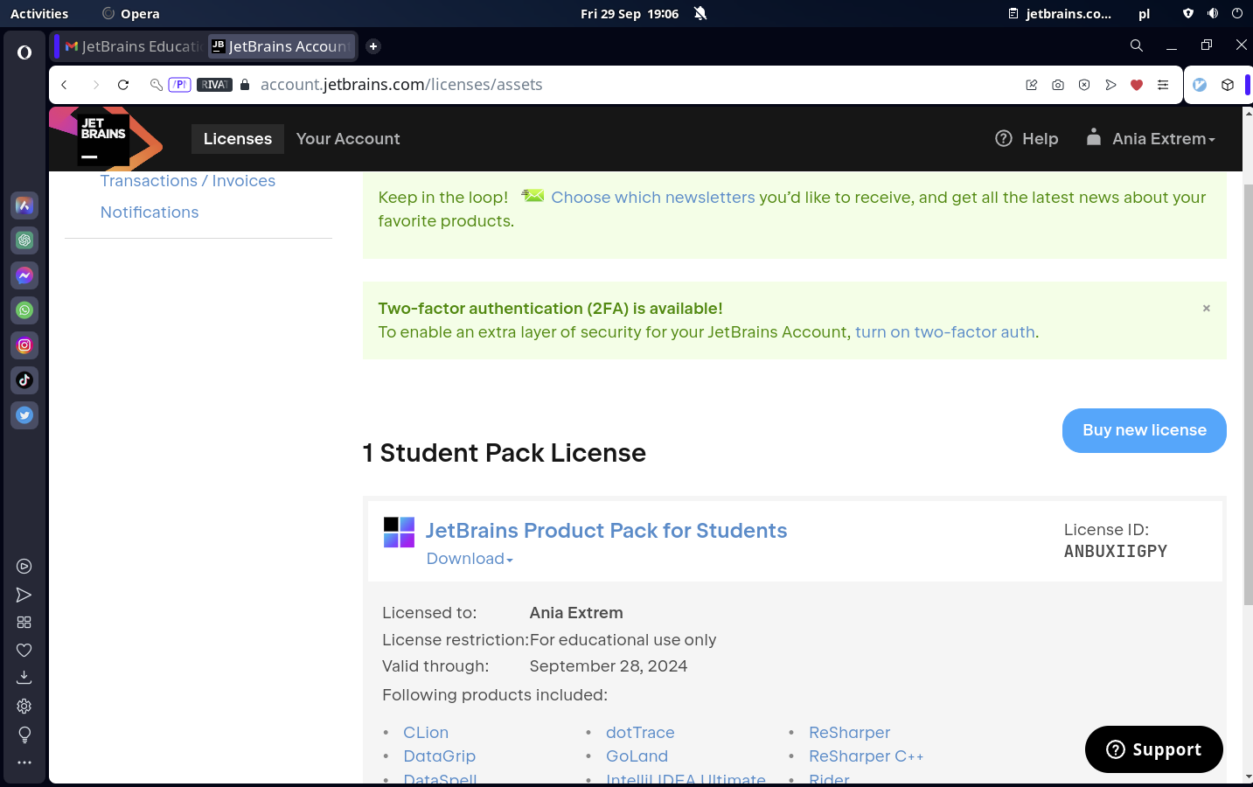Click the JetBrains logo

coord(106,139)
